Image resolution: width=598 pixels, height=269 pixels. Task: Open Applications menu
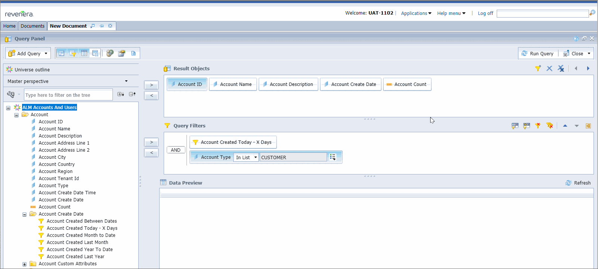tap(416, 13)
